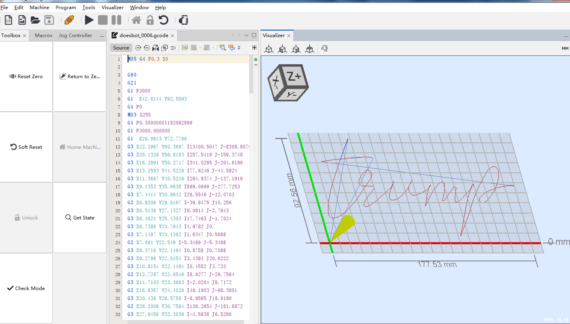Click the find selection magnifier icon
The width and height of the screenshot is (570, 324).
(222, 48)
